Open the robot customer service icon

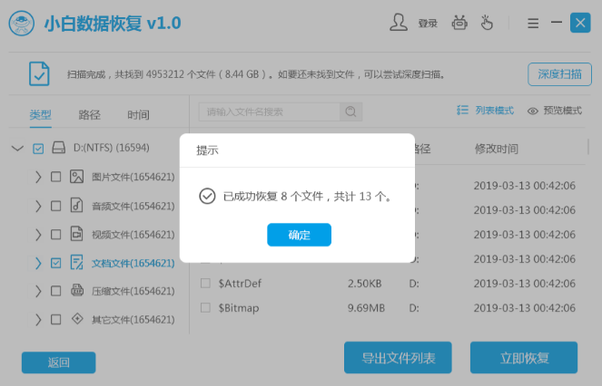coord(459,23)
